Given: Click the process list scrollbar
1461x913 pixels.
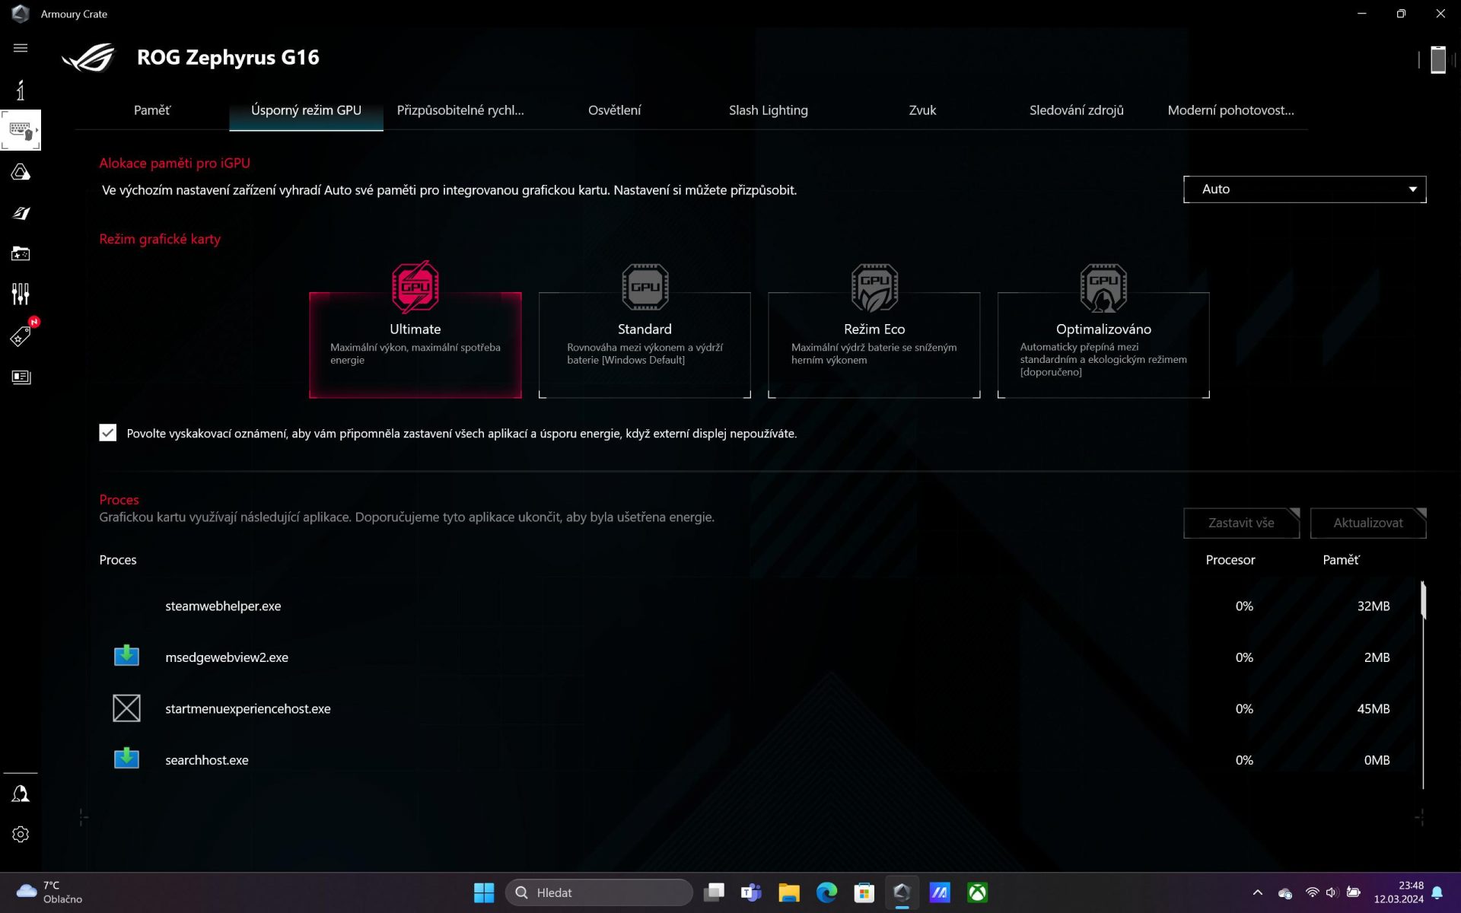Looking at the screenshot, I should [x=1423, y=601].
